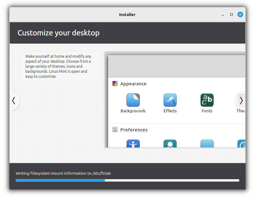
Task: Advance to the next slideshow slide
Action: click(241, 101)
